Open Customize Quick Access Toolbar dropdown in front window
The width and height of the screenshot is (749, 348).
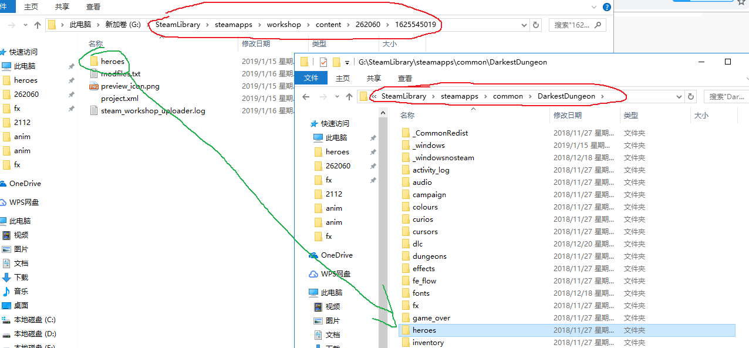[x=347, y=62]
